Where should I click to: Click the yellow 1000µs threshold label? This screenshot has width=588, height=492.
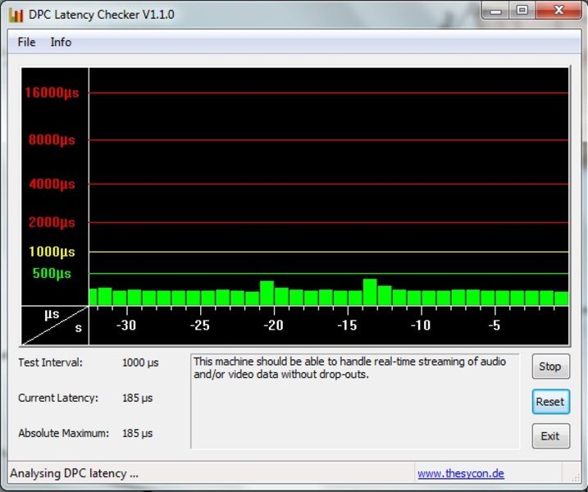[x=52, y=252]
